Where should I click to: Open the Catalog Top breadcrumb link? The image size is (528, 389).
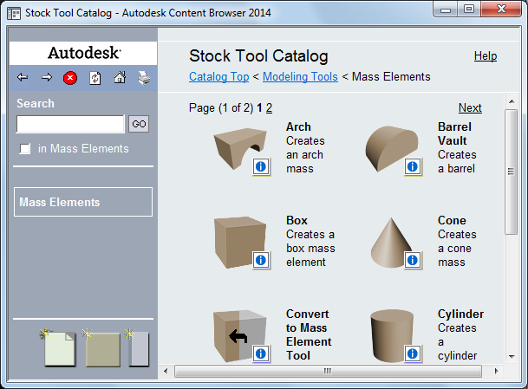218,76
